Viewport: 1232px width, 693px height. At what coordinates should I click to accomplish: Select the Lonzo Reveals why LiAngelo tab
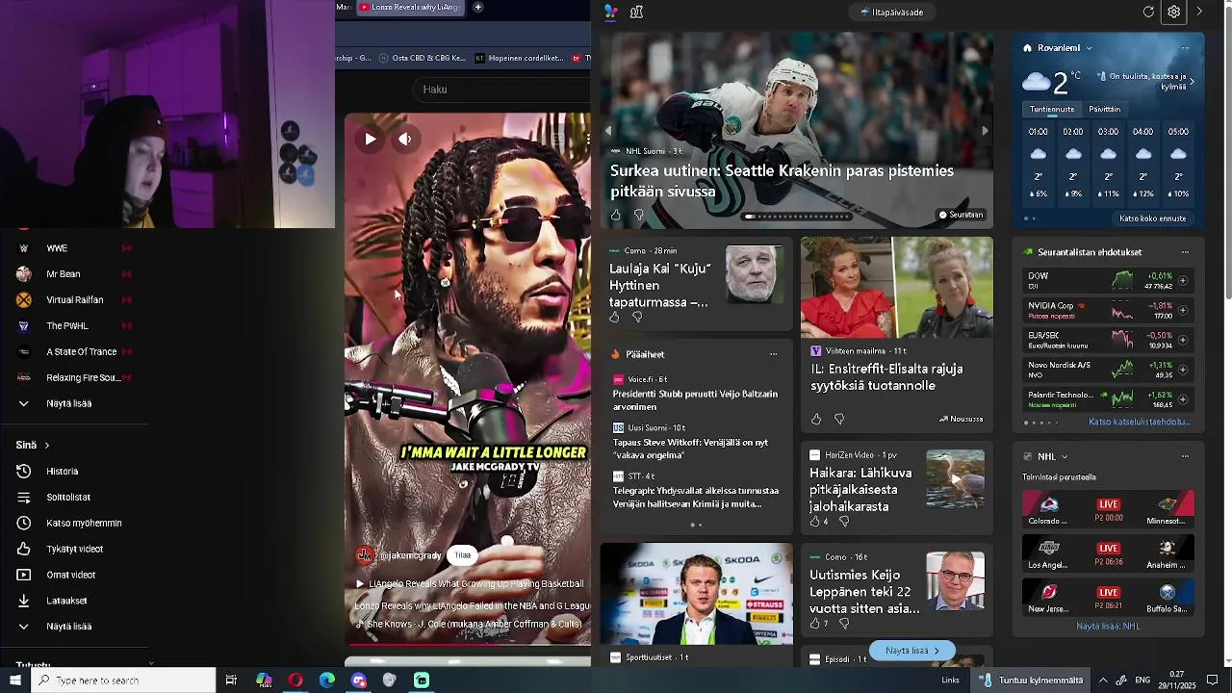click(x=410, y=8)
